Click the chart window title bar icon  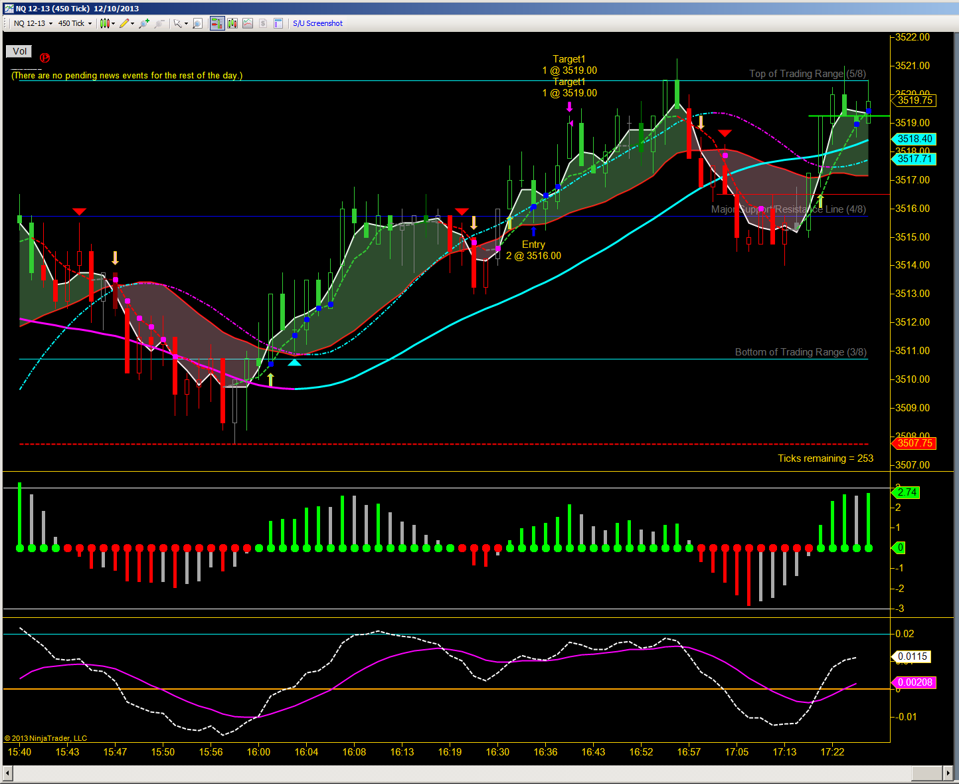coord(9,9)
